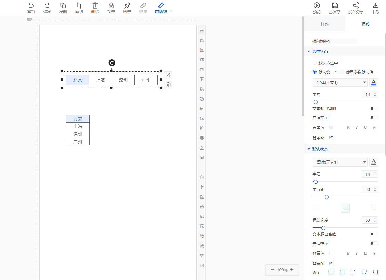Toggle 悬停提示 switch under 默认状态

coord(374,243)
